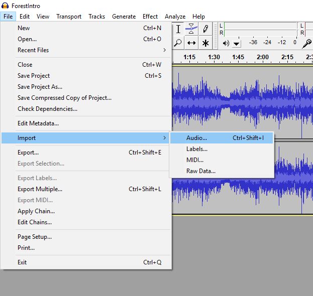Select the Time Shift tool
Viewport: 313px width, 296px height.
click(191, 43)
